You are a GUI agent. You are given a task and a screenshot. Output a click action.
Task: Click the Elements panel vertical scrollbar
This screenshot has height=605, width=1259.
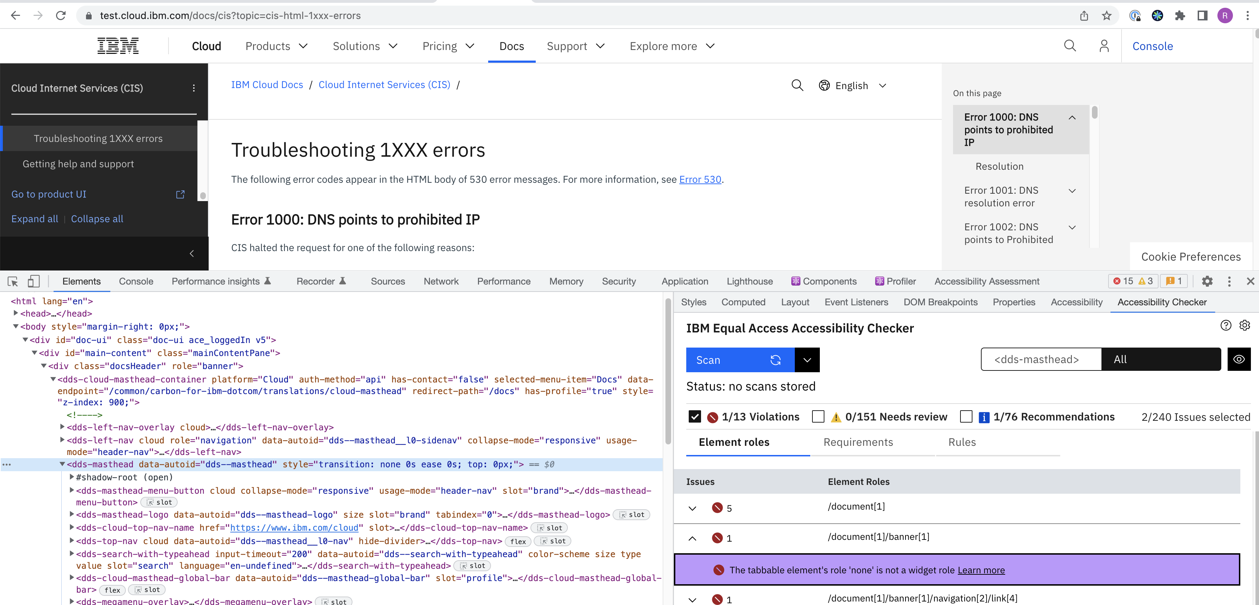click(x=668, y=371)
